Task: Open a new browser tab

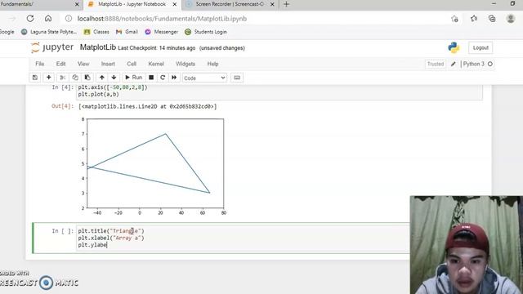Action: (286, 4)
